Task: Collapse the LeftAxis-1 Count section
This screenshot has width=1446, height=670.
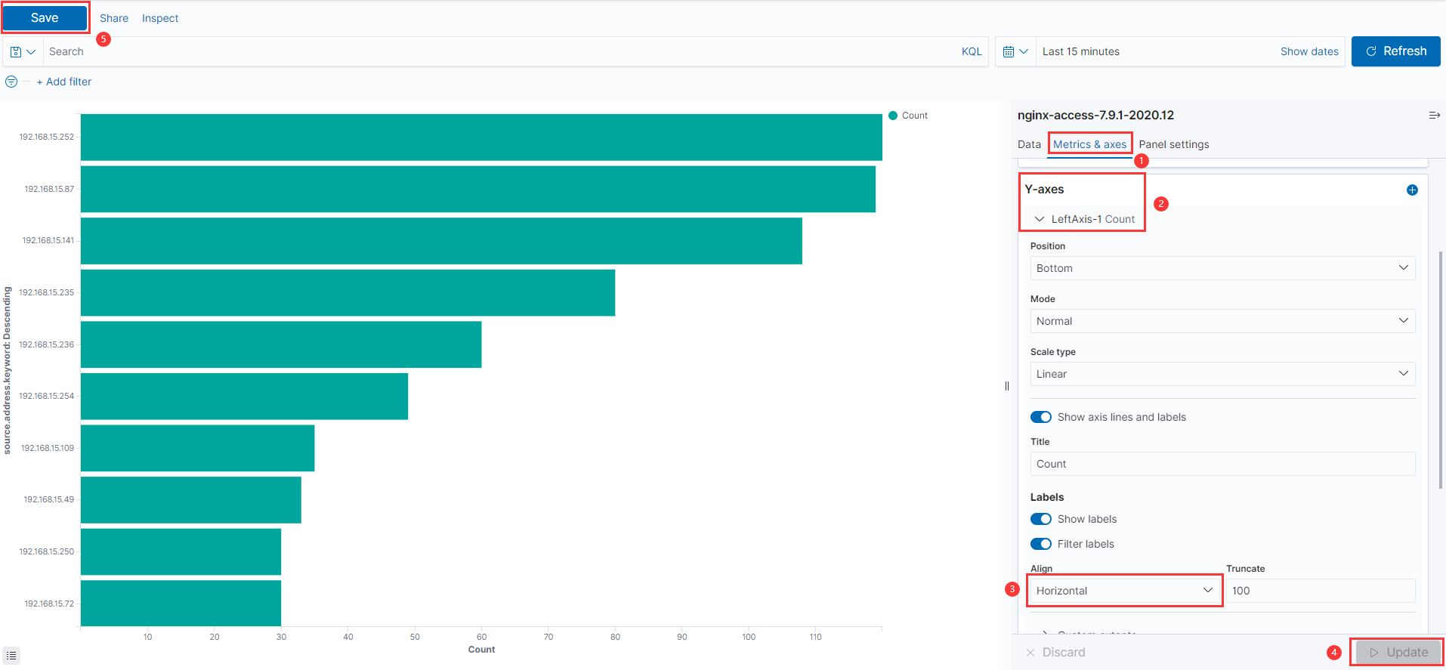Action: (1084, 219)
